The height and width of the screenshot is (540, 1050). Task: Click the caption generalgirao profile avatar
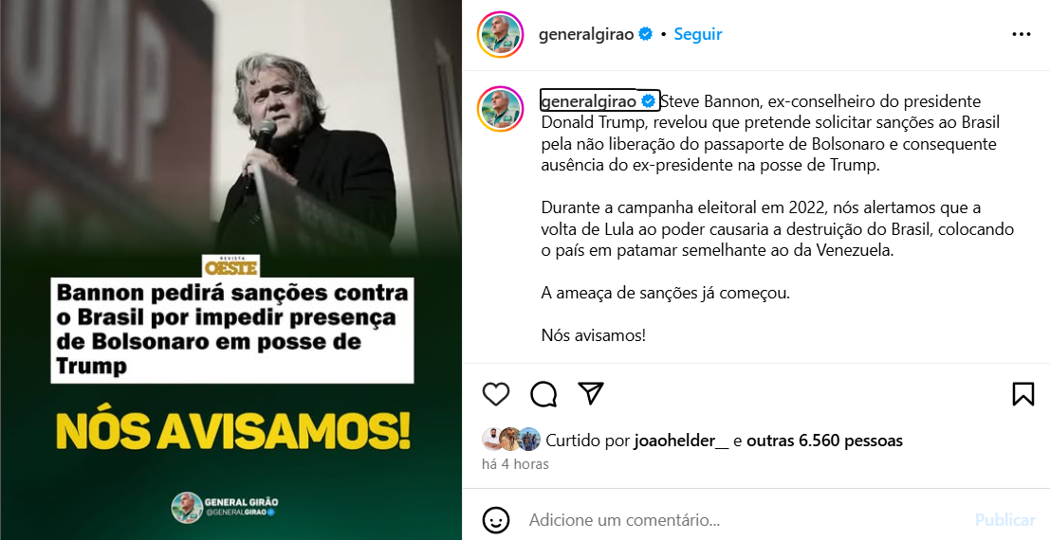500,108
